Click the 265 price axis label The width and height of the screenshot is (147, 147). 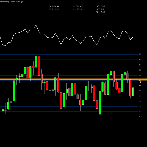click(x=140, y=65)
